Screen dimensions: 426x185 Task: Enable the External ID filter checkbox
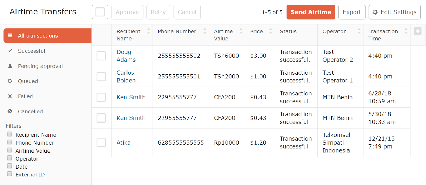tap(10, 174)
